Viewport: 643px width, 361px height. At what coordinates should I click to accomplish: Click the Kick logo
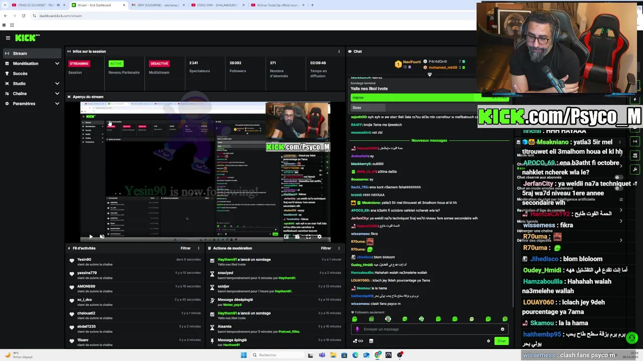click(27, 38)
